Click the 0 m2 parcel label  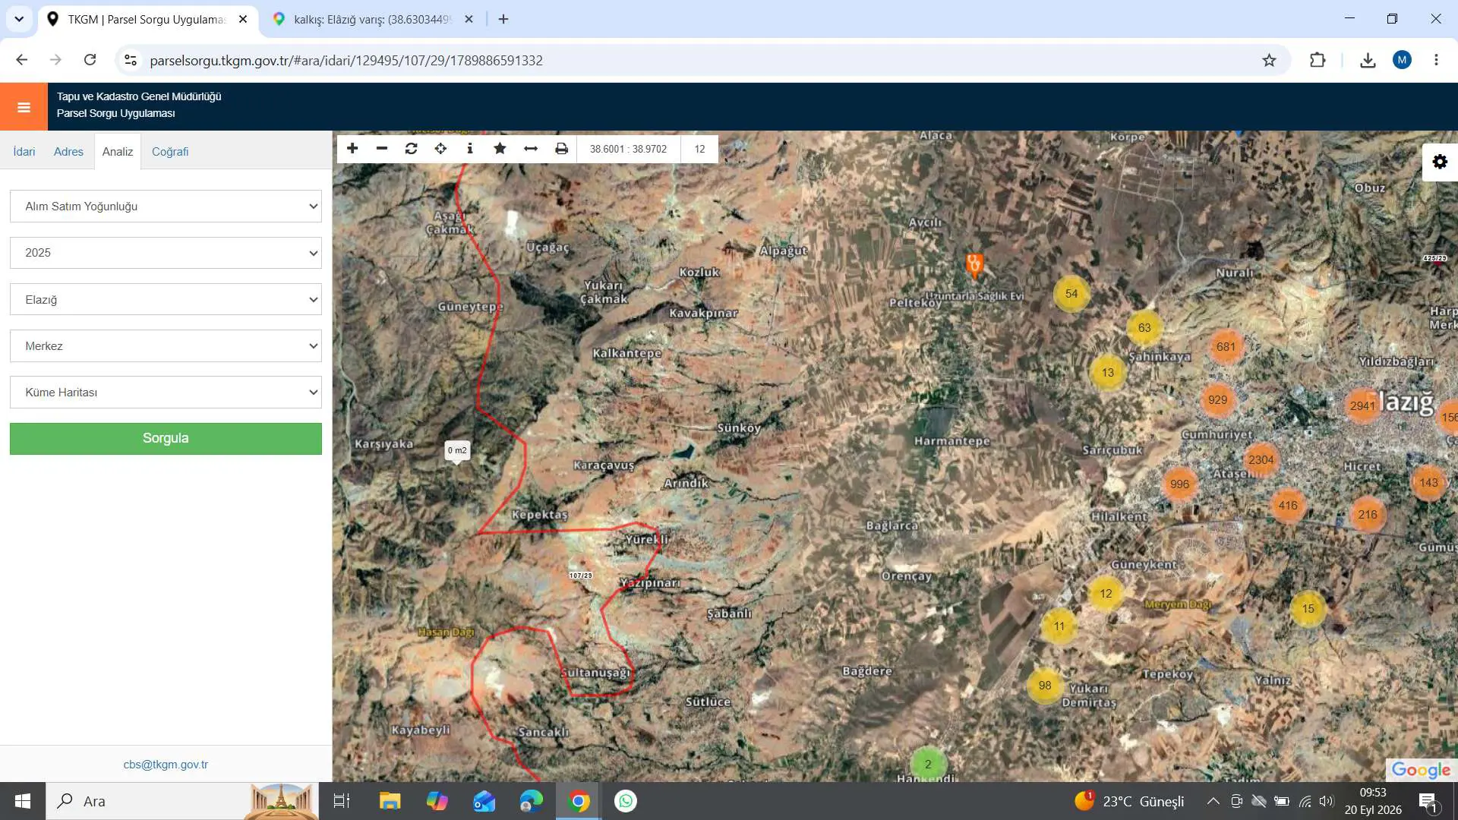pos(457,451)
